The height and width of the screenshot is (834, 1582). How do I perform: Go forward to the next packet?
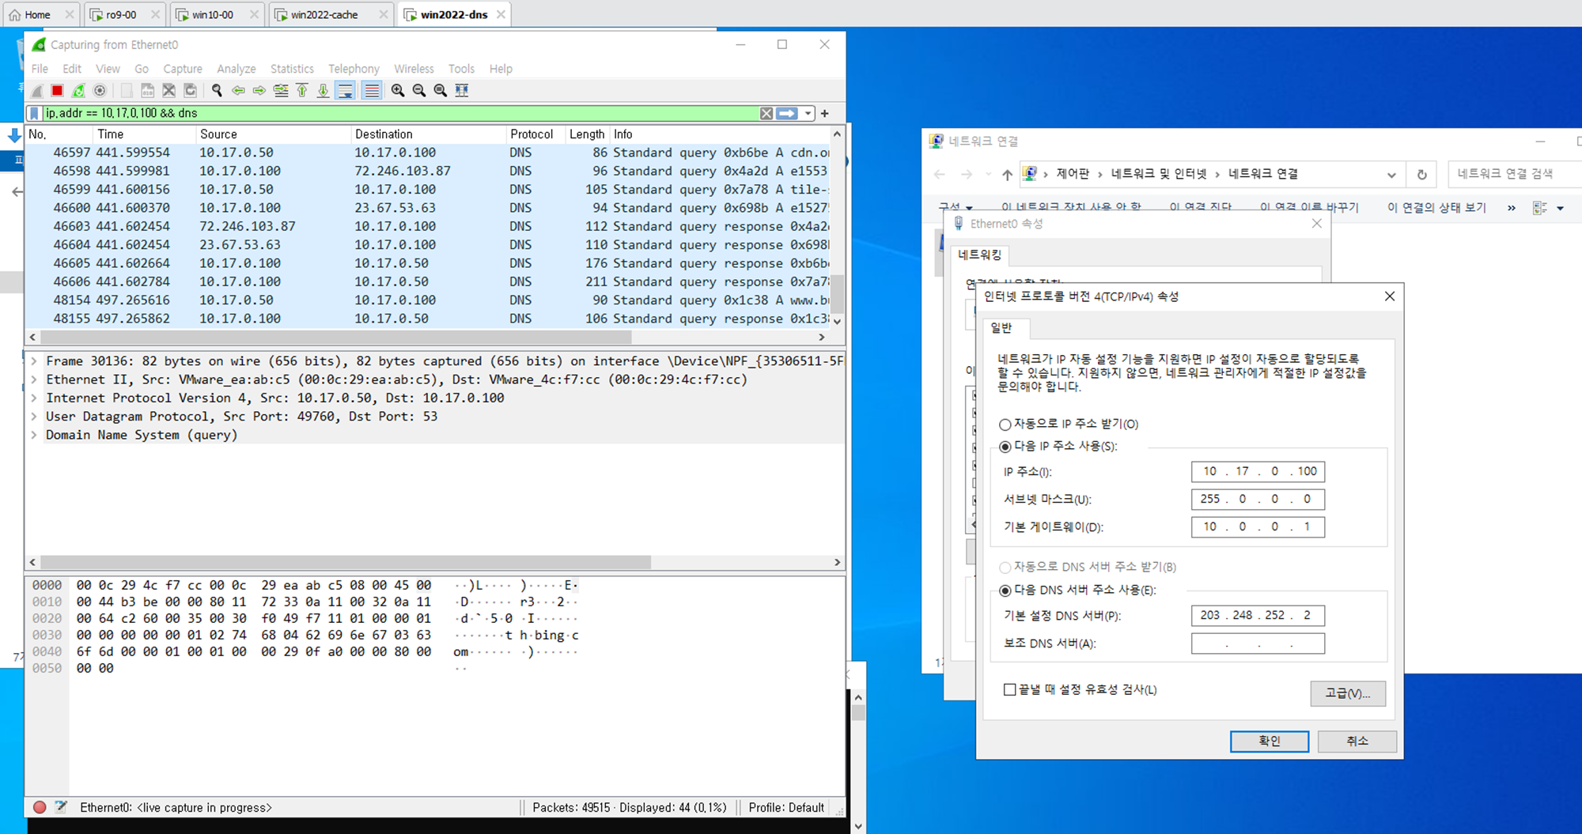pyautogui.click(x=259, y=91)
